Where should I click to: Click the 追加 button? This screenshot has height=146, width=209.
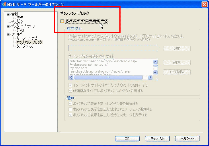pos(177,48)
